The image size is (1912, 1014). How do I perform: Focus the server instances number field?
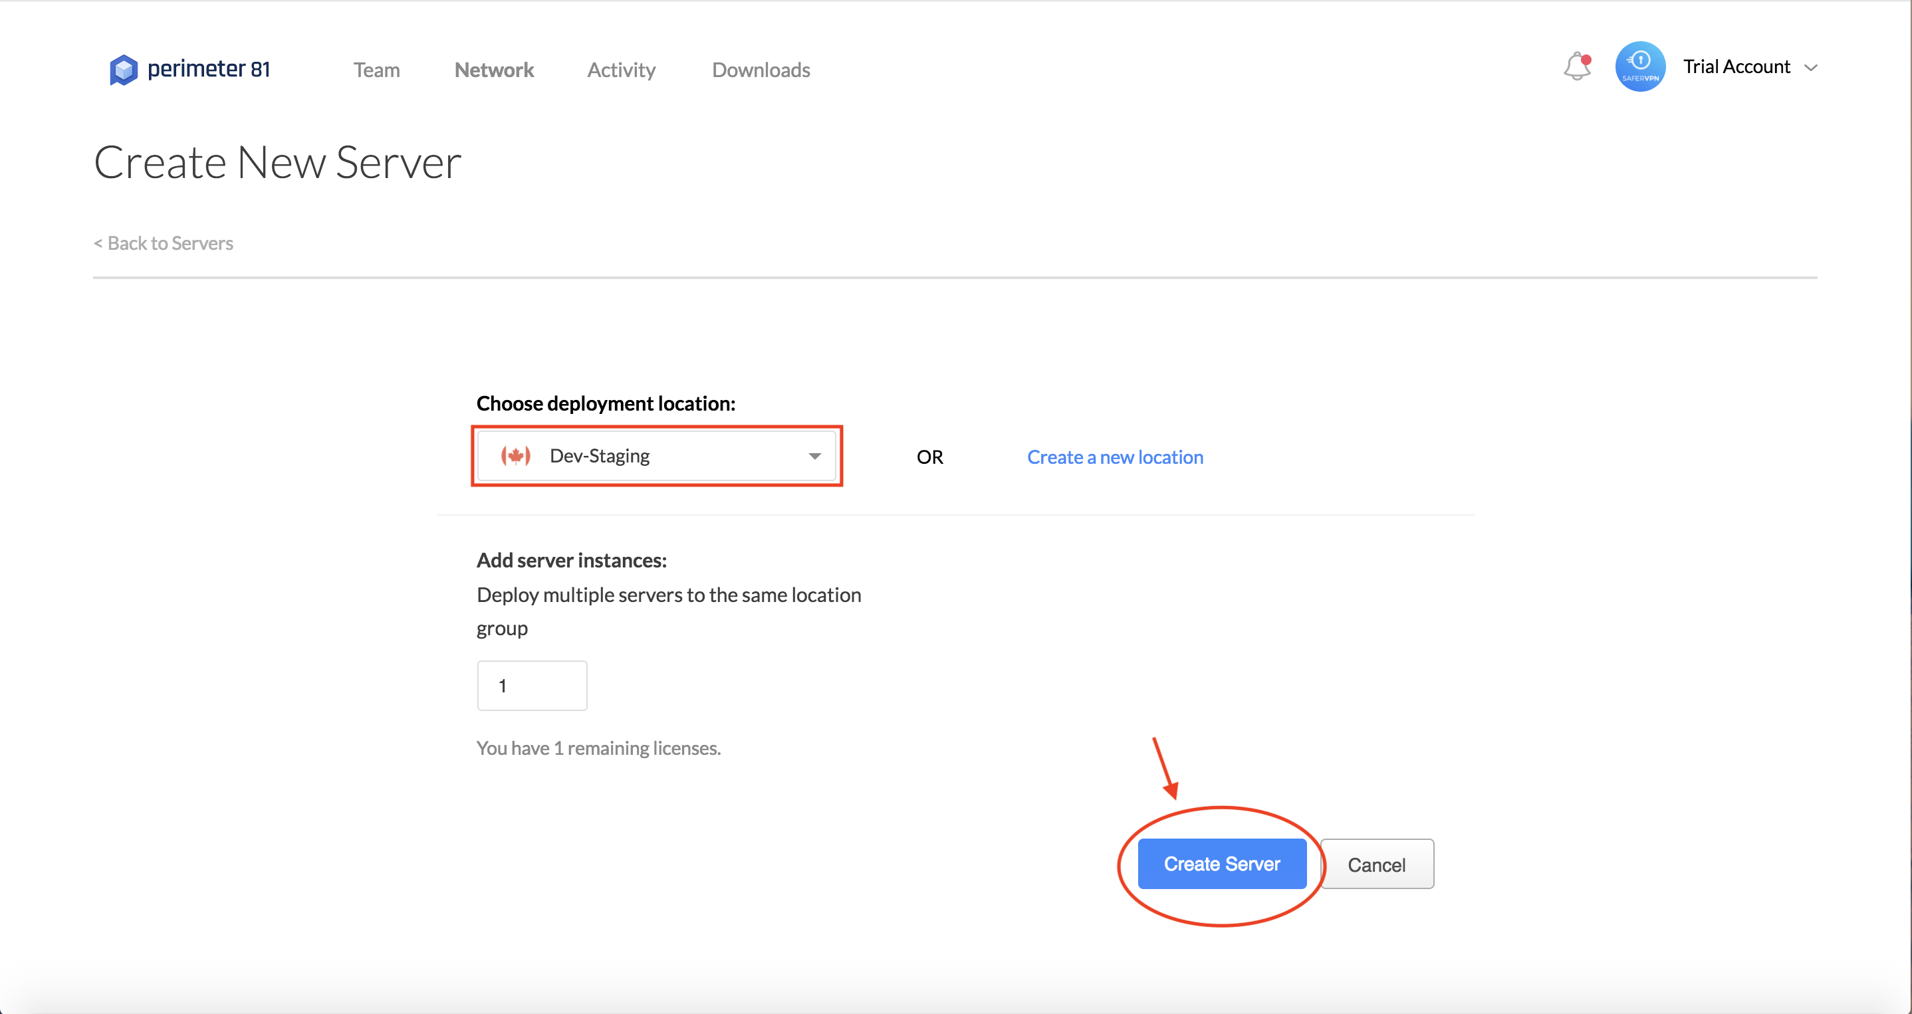533,685
